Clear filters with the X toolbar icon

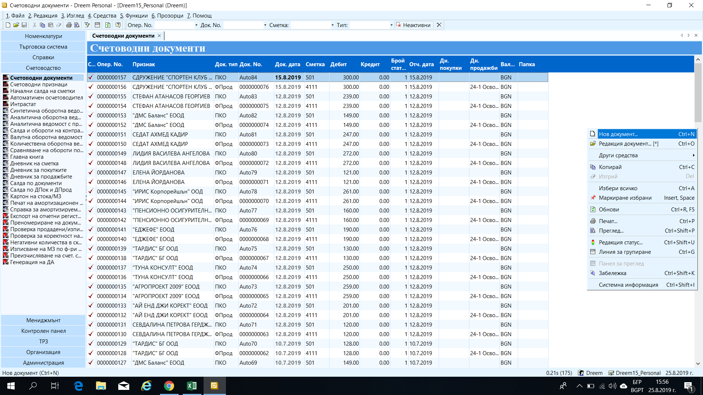click(439, 25)
